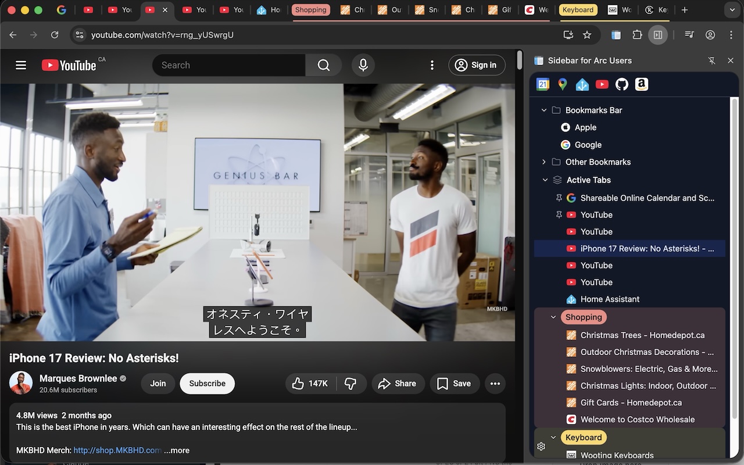Screen dimensions: 744x465
Task: Expand the video description with ...more
Action: [x=177, y=450]
